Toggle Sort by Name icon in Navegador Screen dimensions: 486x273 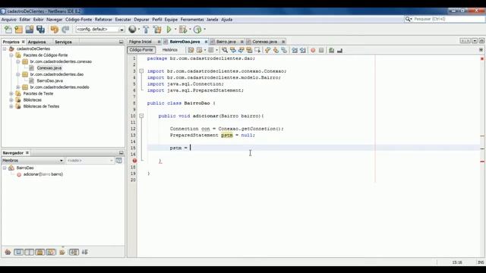[x=74, y=253]
